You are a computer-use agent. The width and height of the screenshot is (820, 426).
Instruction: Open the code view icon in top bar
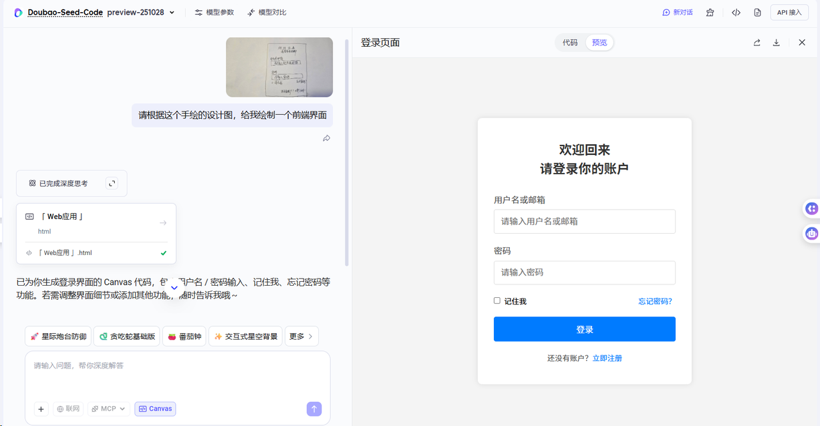click(735, 12)
